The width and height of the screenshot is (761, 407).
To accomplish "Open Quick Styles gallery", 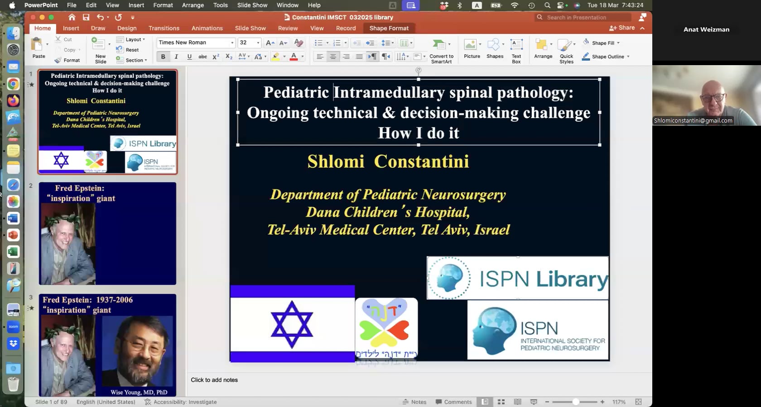I will [566, 51].
